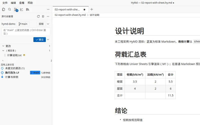Open source control panel more actions

click(48, 16)
